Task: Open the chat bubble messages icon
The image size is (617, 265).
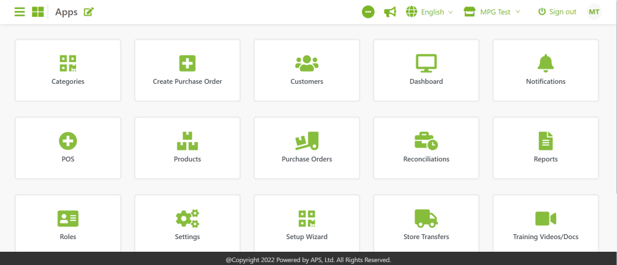Action: [x=368, y=12]
